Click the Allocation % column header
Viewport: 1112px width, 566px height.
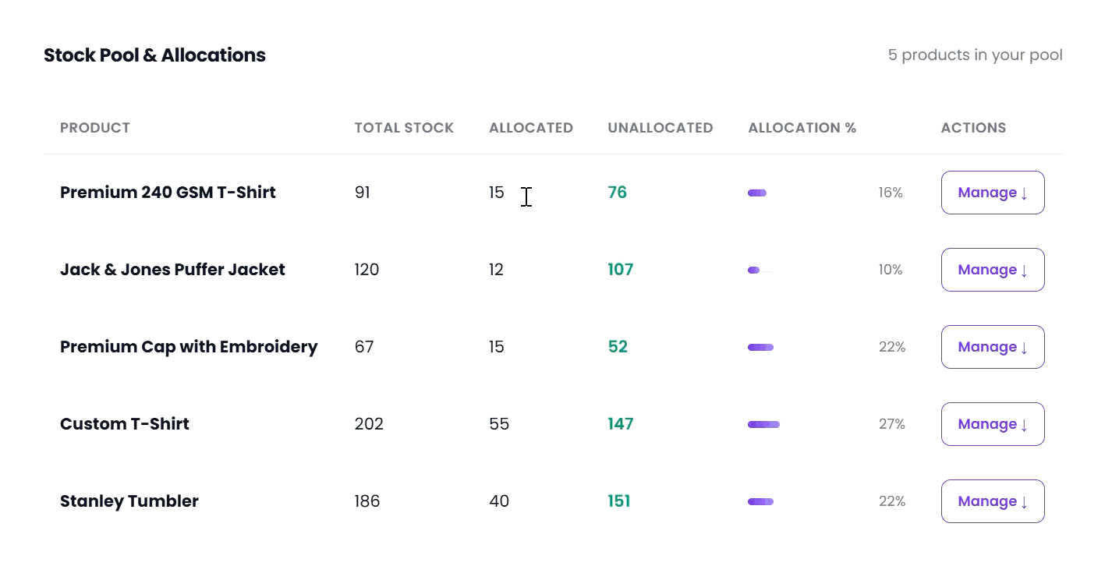(x=802, y=128)
